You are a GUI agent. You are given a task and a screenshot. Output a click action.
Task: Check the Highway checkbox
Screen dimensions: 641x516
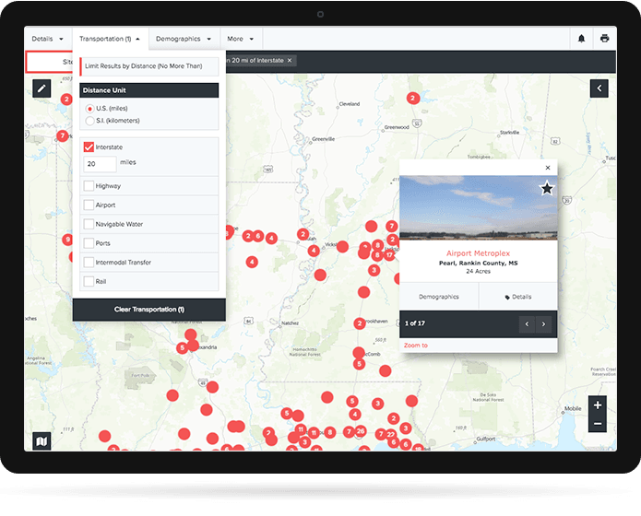click(x=89, y=186)
